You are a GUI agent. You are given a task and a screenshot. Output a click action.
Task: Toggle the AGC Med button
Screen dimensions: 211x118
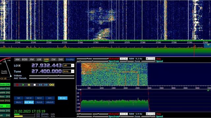pyautogui.click(x=29, y=102)
